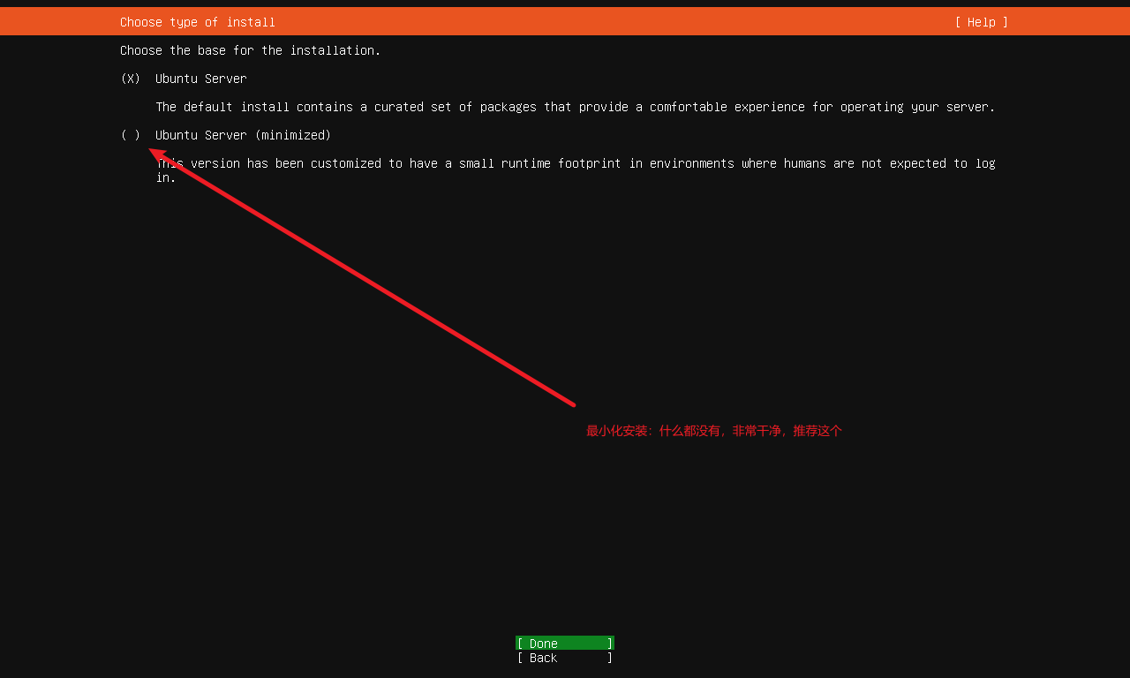Select the checked Ubuntu Server radio button
Screen dimensions: 1130x678
pyautogui.click(x=131, y=79)
